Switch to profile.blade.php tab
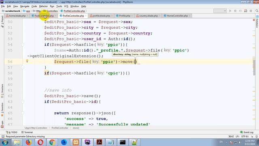Viewport: 259px width, 146px height. point(101,16)
